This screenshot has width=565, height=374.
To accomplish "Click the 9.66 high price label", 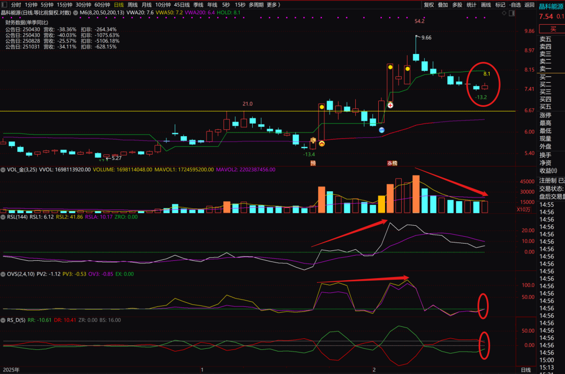I will tap(426, 38).
